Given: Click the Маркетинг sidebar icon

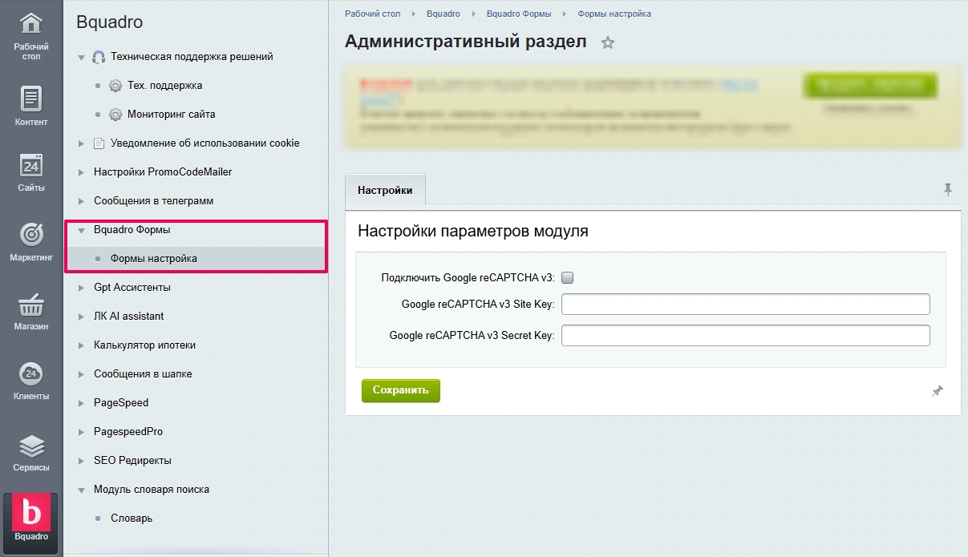Looking at the screenshot, I should pos(31,240).
